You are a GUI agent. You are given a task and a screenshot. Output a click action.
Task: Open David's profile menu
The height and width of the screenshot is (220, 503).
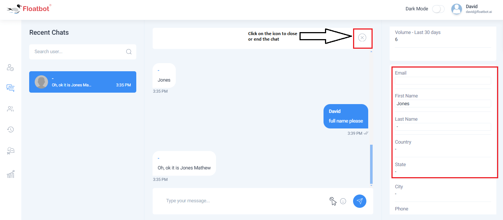(456, 9)
